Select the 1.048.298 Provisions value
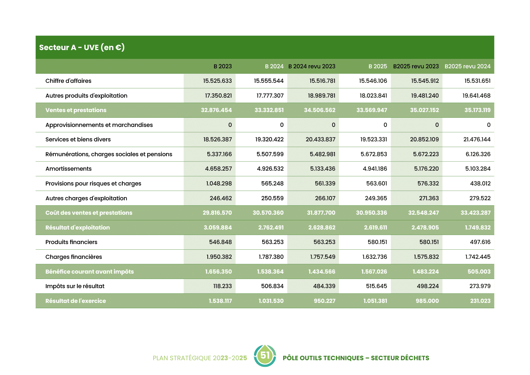530x375 pixels. [x=219, y=184]
